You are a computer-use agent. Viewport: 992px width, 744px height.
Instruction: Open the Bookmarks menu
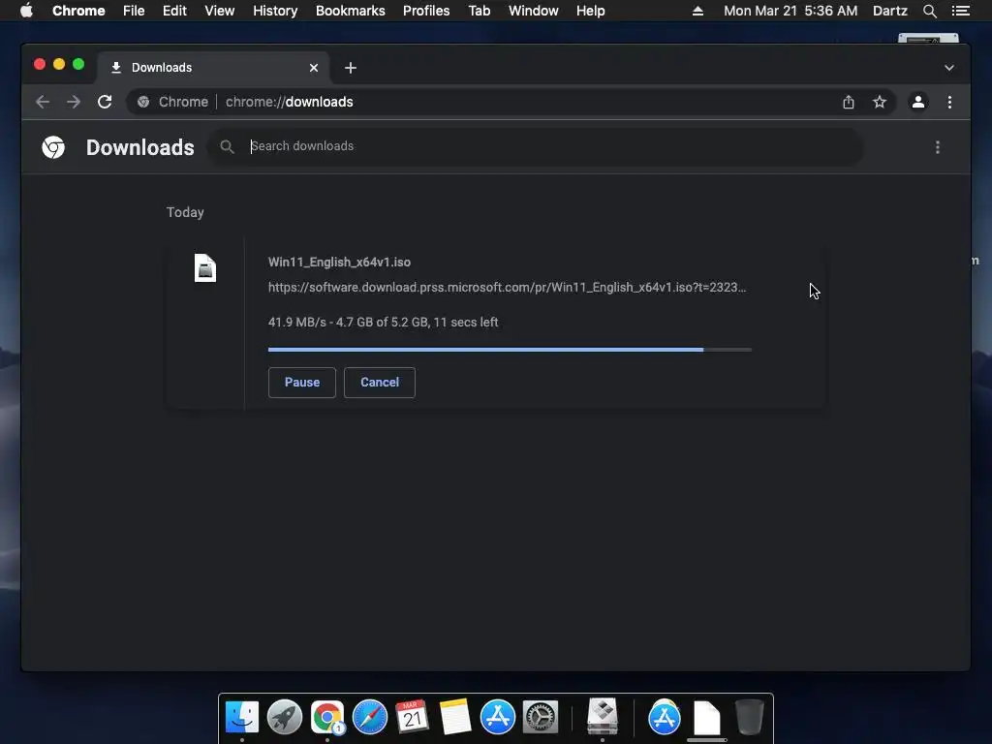pyautogui.click(x=351, y=11)
